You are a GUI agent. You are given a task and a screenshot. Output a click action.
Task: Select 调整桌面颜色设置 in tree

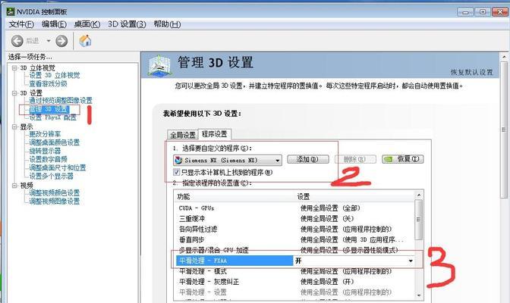[x=55, y=142]
